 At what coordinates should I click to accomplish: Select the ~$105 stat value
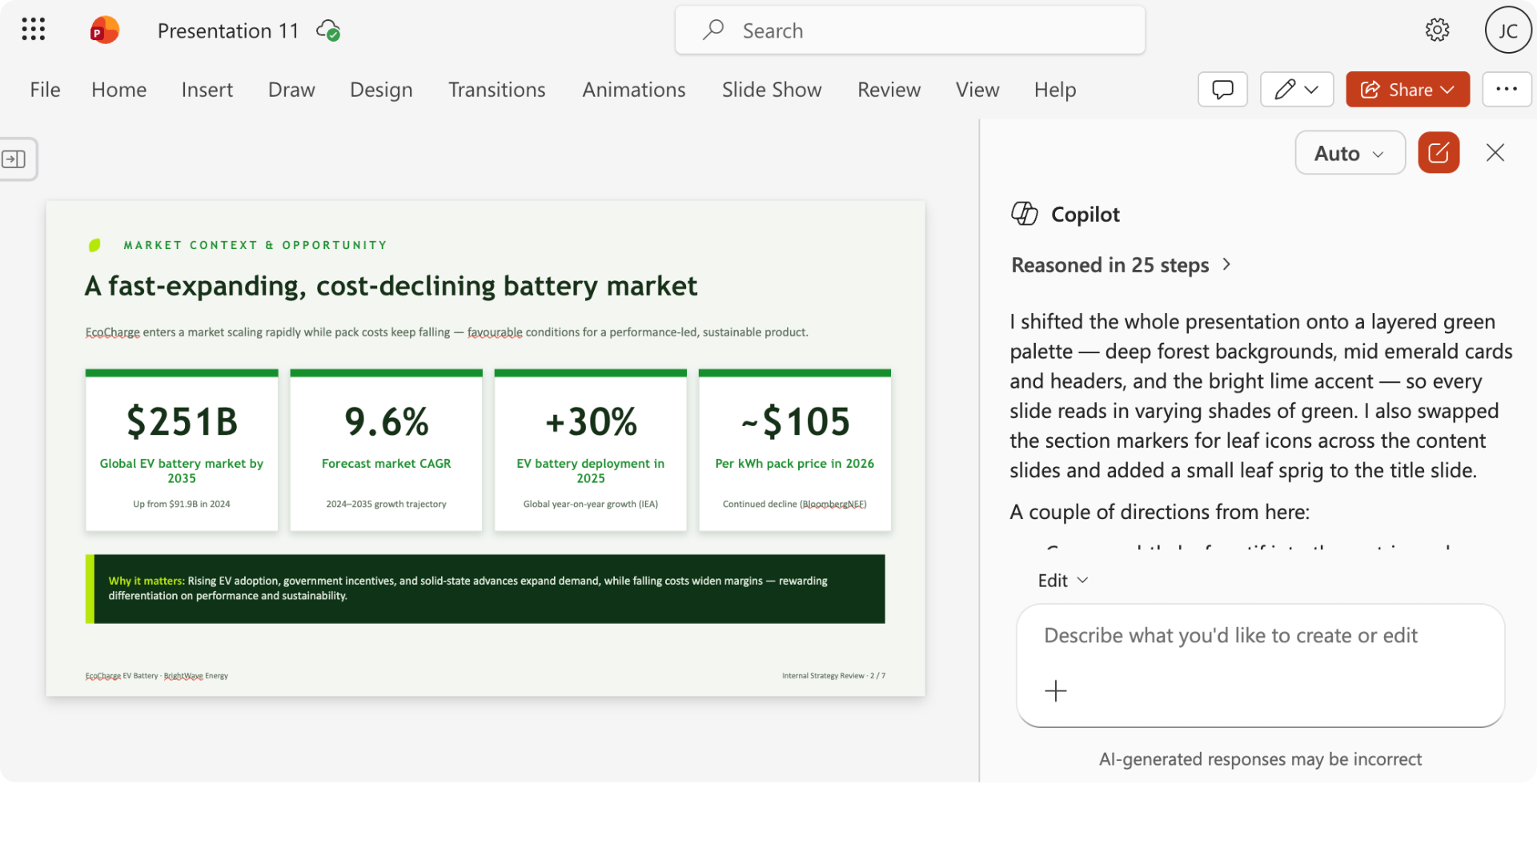(795, 421)
